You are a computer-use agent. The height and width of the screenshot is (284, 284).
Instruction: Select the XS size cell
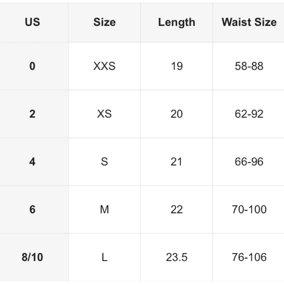tap(104, 114)
